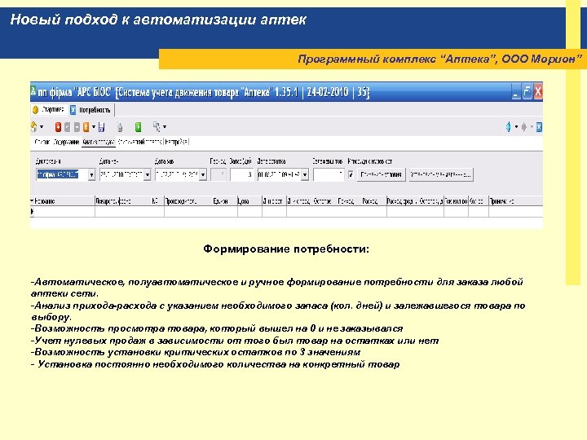Restore down the Аптека application window
This screenshot has width=587, height=440.
(527, 92)
